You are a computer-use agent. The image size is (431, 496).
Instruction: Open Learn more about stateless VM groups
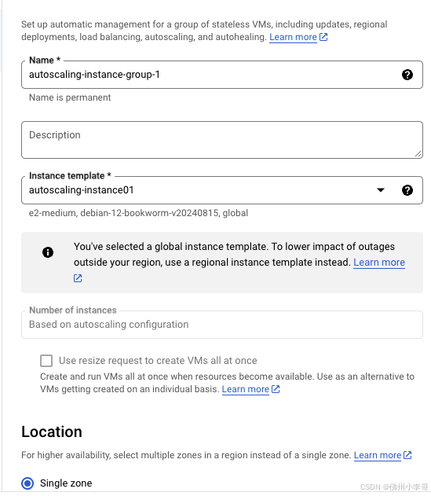[x=293, y=37]
